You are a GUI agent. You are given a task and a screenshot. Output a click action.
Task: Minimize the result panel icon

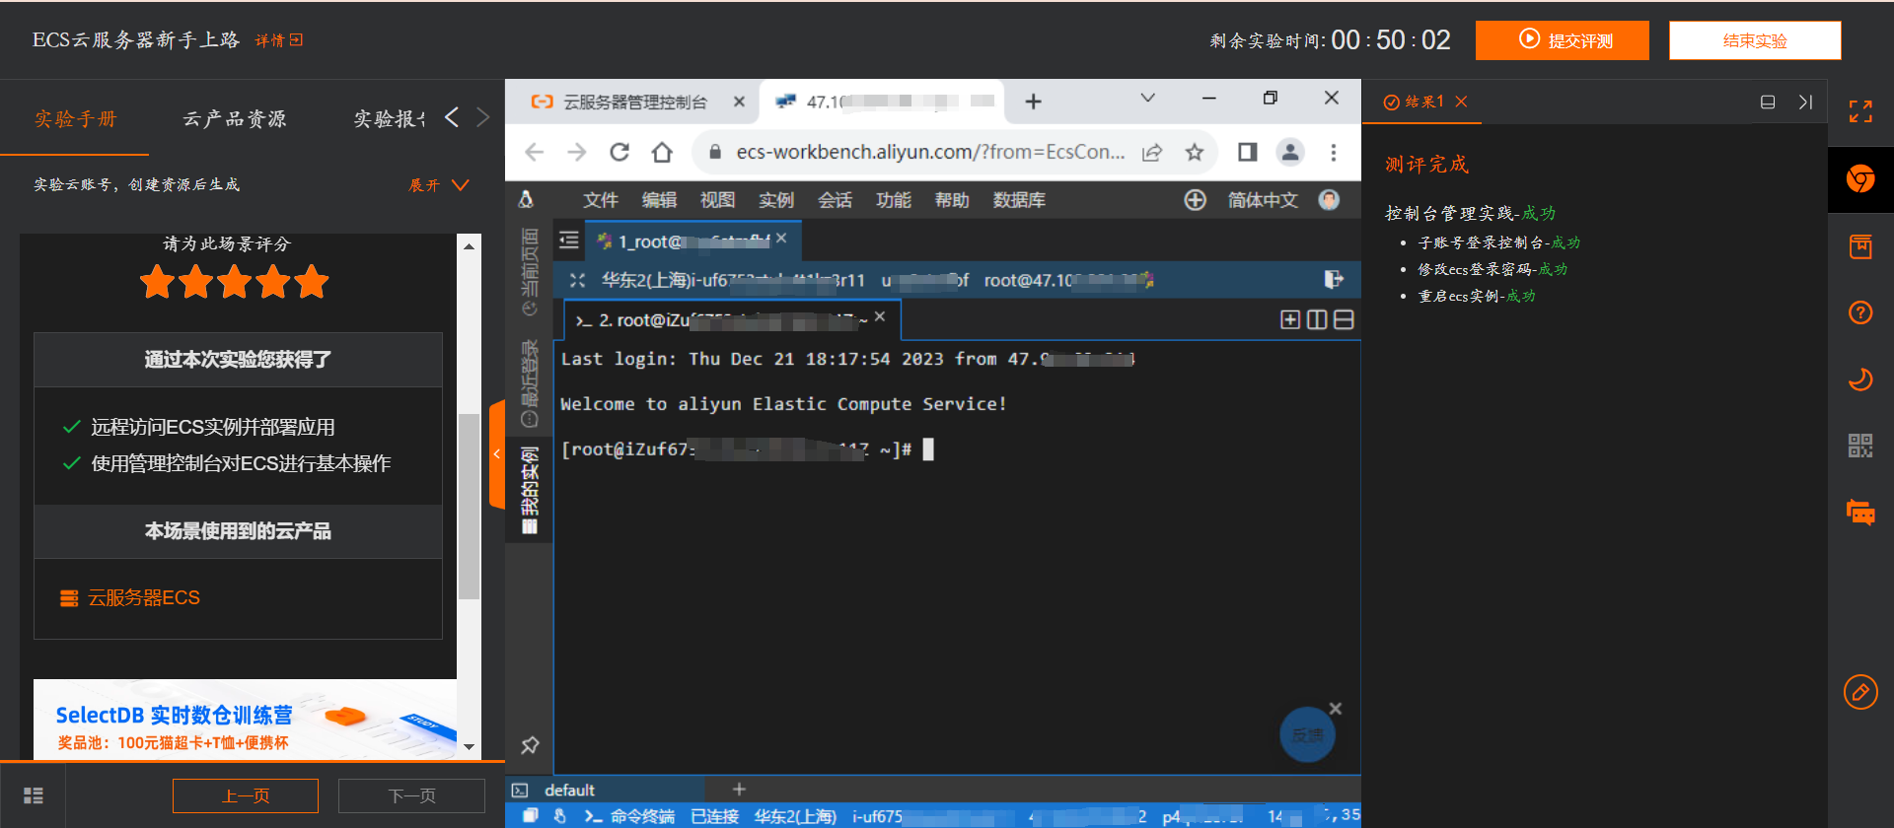tap(1768, 102)
